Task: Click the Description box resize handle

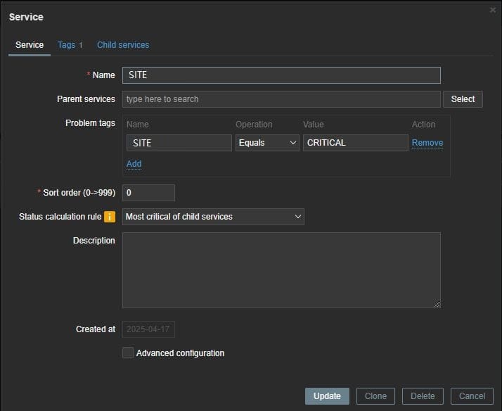Action: tap(437, 304)
